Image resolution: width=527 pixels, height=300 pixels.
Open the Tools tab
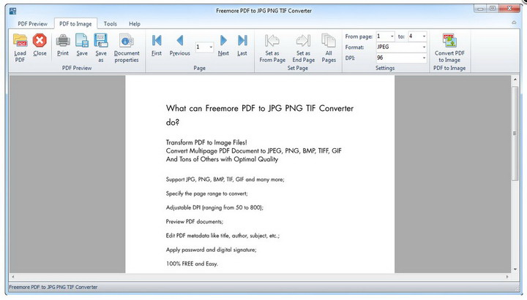tap(111, 24)
